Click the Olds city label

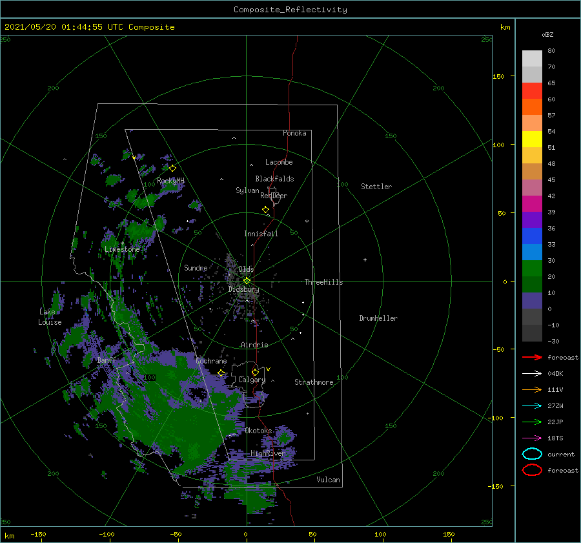246,269
